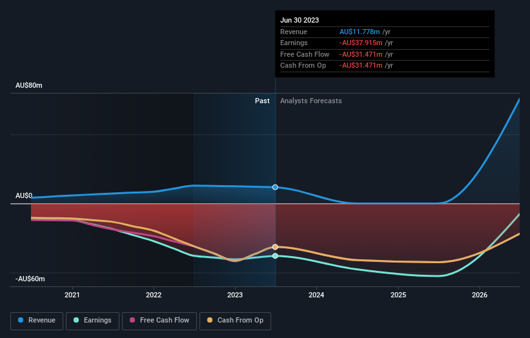Click the Analysts Forecasts label

coord(311,101)
